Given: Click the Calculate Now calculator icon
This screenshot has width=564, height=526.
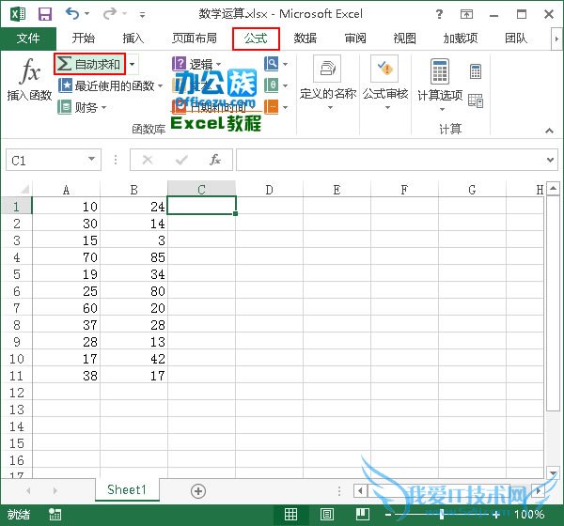Looking at the screenshot, I should coord(476,72).
